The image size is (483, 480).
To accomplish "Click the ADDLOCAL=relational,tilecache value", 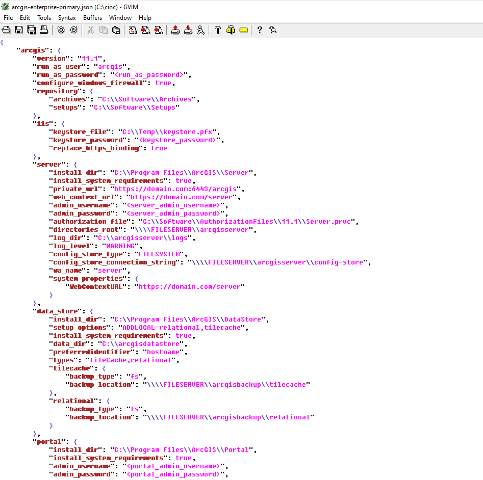I will coord(182,328).
